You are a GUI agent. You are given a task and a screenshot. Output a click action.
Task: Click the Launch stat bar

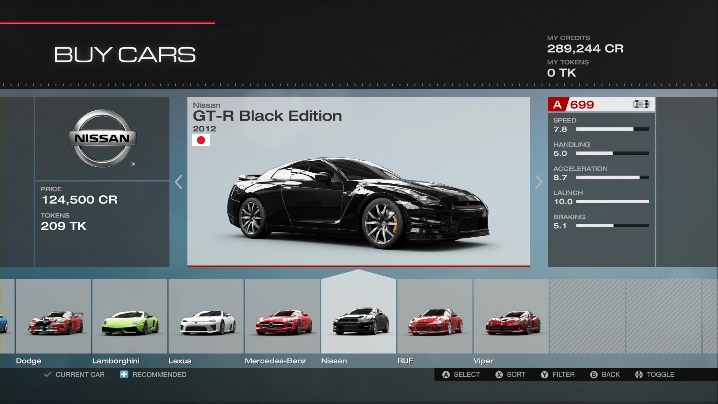(x=613, y=202)
